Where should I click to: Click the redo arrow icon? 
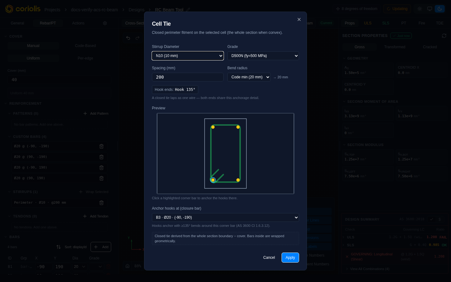(137, 38)
